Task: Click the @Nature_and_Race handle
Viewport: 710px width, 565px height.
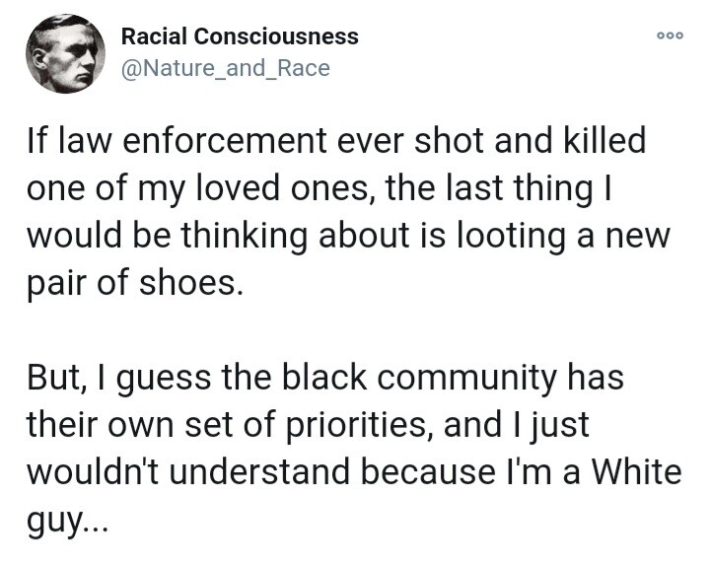Action: (x=225, y=68)
